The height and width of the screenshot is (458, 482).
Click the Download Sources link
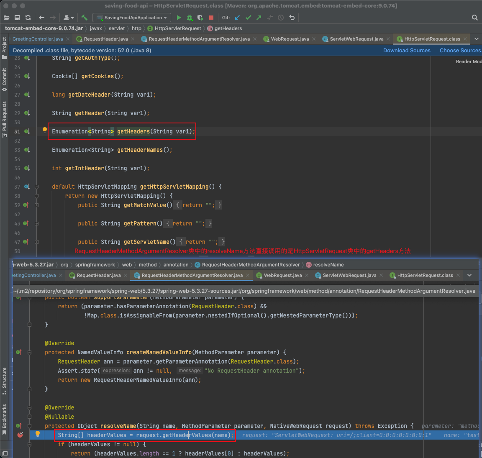(x=407, y=50)
